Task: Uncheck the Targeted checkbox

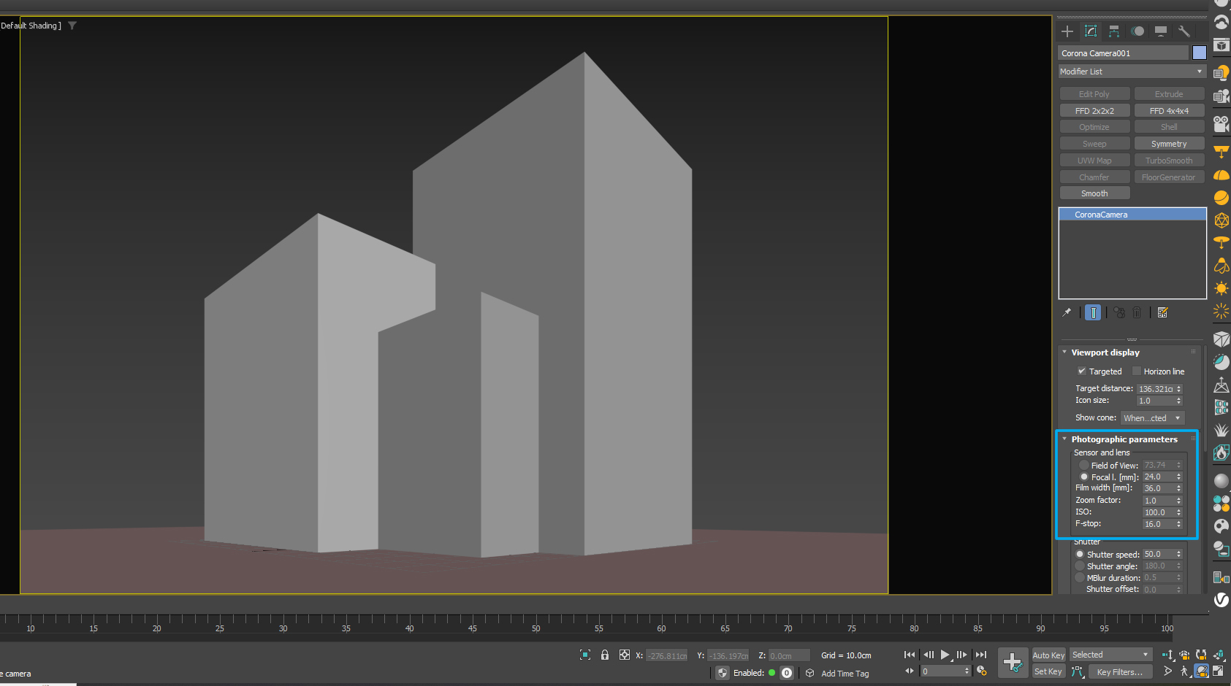Action: coord(1082,371)
